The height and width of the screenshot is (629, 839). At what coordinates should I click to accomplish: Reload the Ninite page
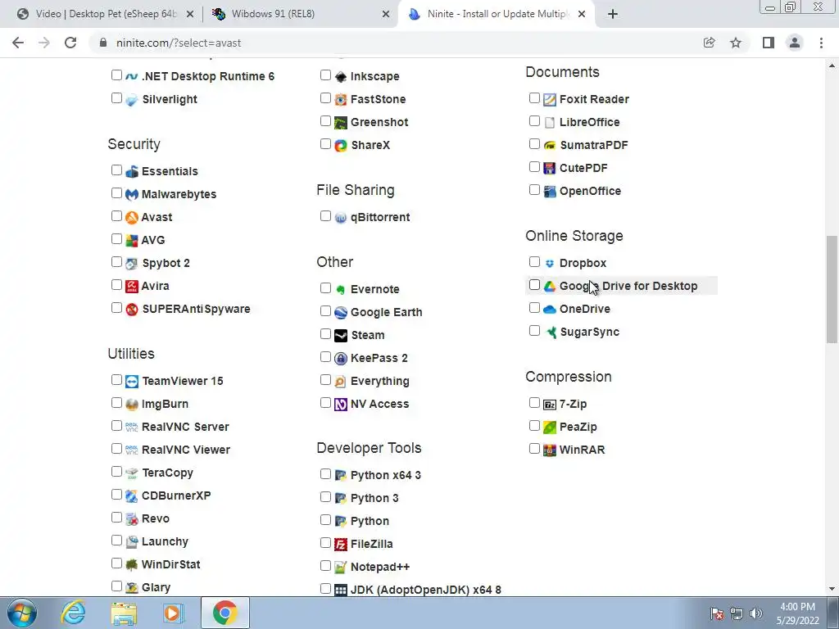point(70,43)
